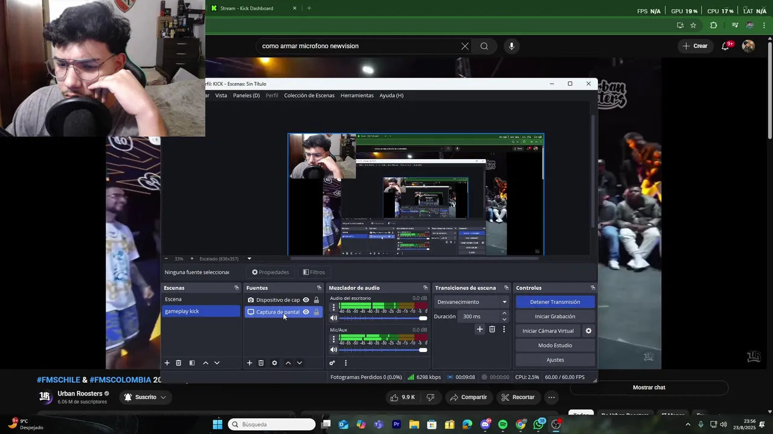Clear the YouTube search text
Screen dimensions: 773x434
(x=465, y=46)
